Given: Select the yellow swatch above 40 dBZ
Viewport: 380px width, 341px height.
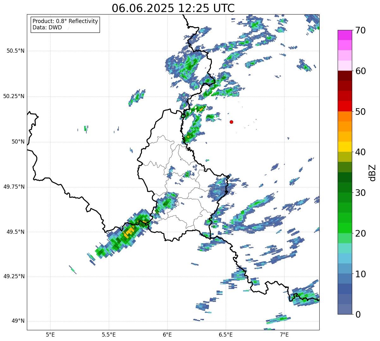Looking at the screenshot, I should pos(345,147).
